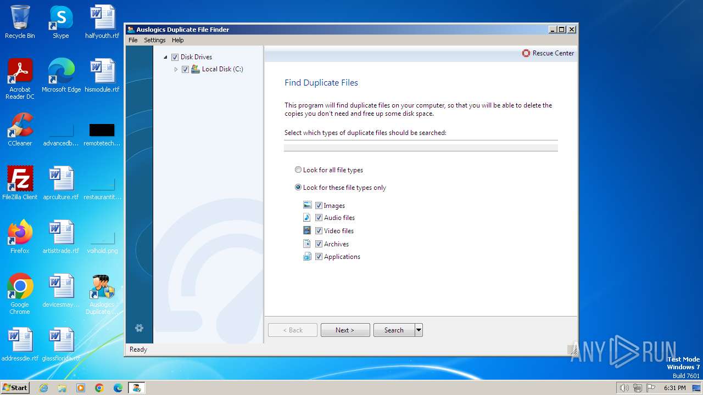
Task: Click the taskbar clock showing 6:31 PM
Action: (x=674, y=388)
